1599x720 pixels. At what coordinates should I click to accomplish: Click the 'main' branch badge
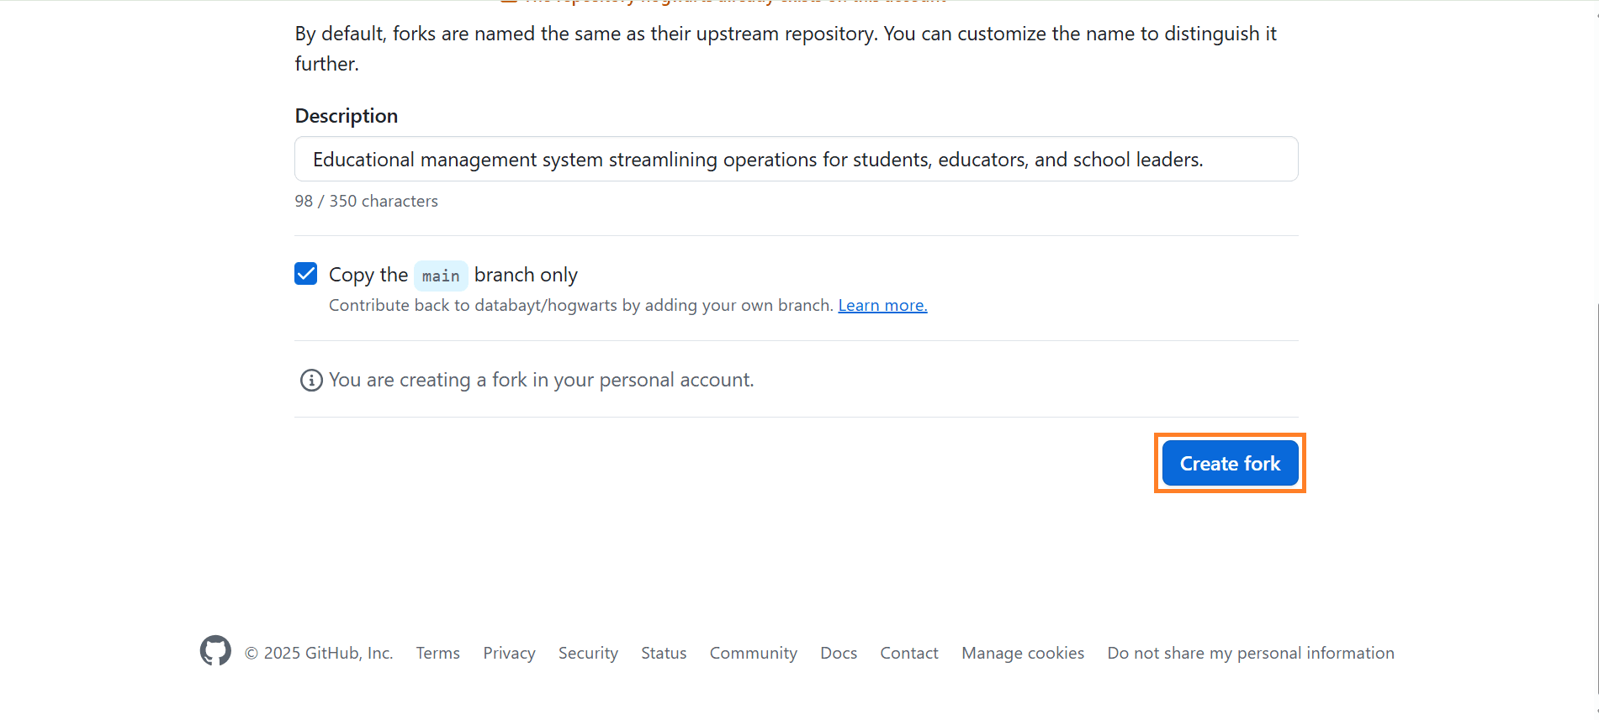pos(440,275)
